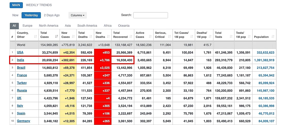Open the India country link

click(x=21, y=60)
